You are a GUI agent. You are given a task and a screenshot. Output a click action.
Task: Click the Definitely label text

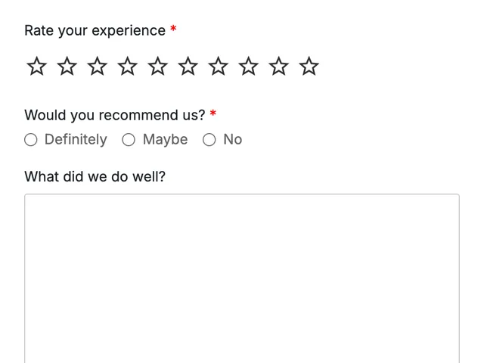point(76,139)
